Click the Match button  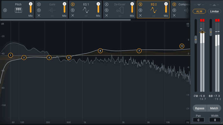tap(214, 108)
